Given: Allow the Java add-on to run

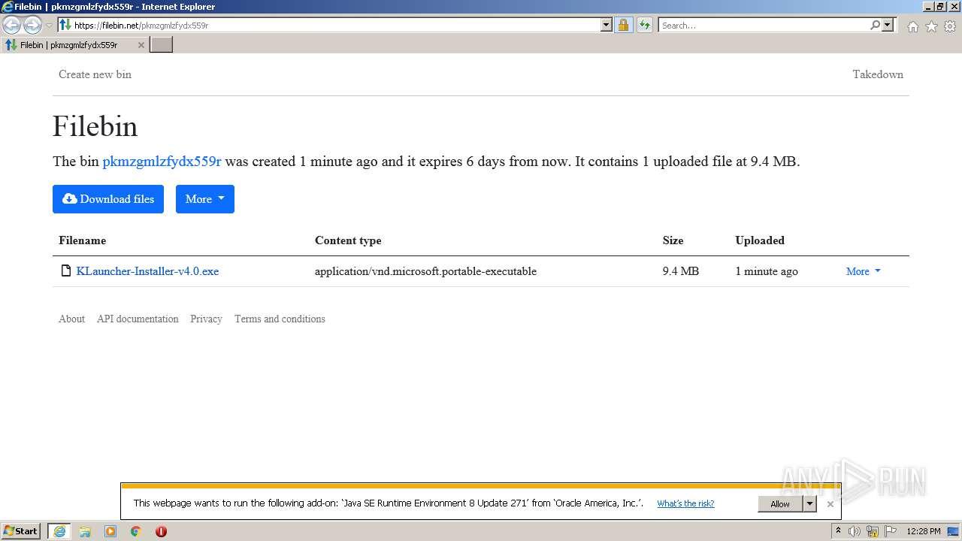Looking at the screenshot, I should [780, 503].
